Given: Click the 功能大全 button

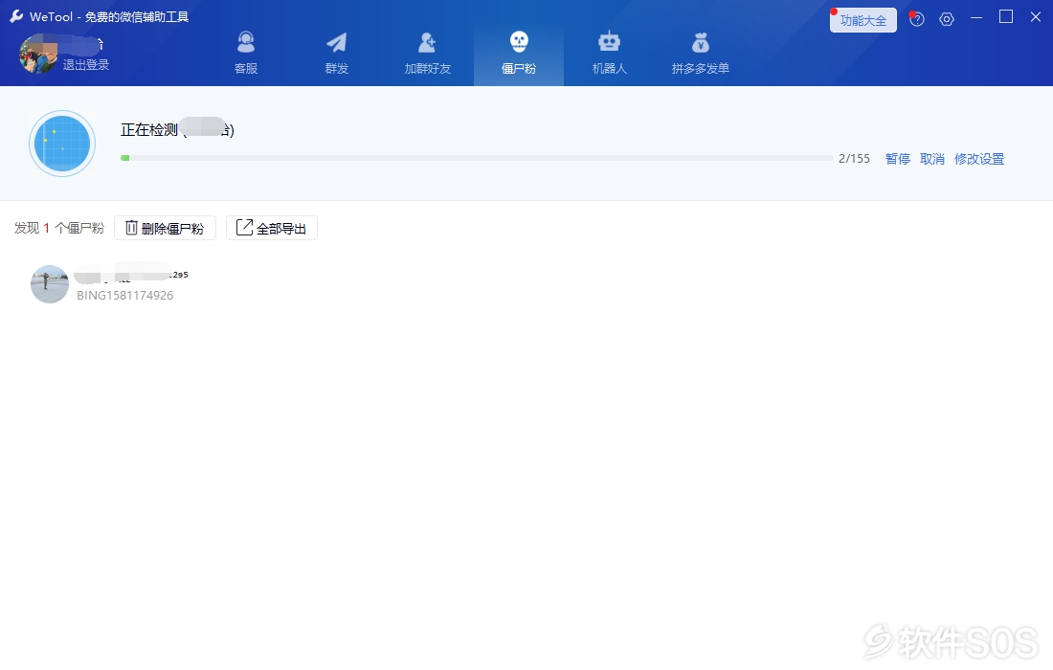Looking at the screenshot, I should [x=863, y=20].
